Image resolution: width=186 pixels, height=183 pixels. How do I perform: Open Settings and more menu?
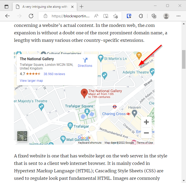178,16
